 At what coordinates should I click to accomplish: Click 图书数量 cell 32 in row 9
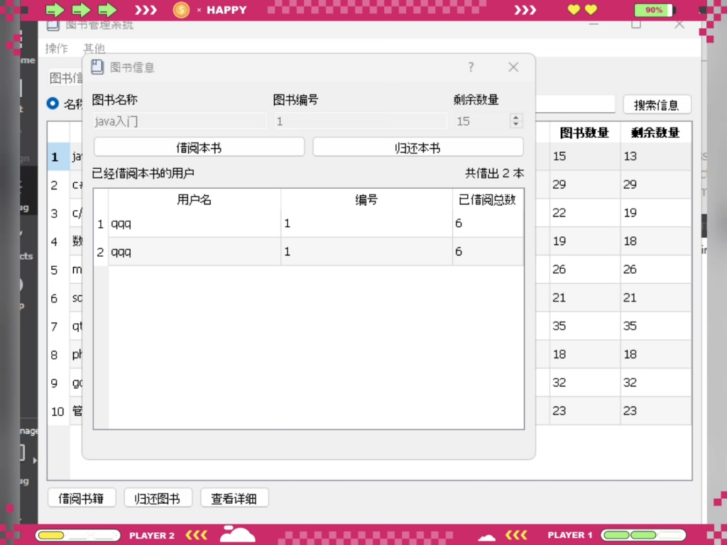(585, 382)
